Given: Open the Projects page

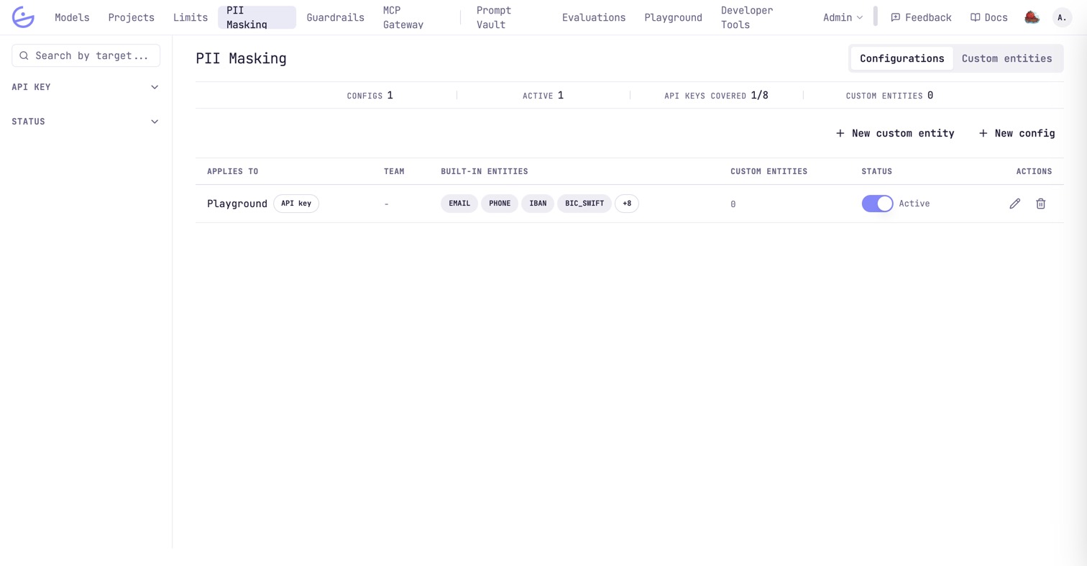Looking at the screenshot, I should click(131, 17).
